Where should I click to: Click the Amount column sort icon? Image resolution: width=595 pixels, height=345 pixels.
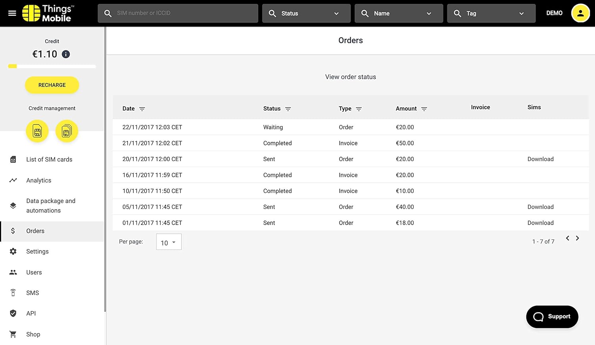point(424,109)
